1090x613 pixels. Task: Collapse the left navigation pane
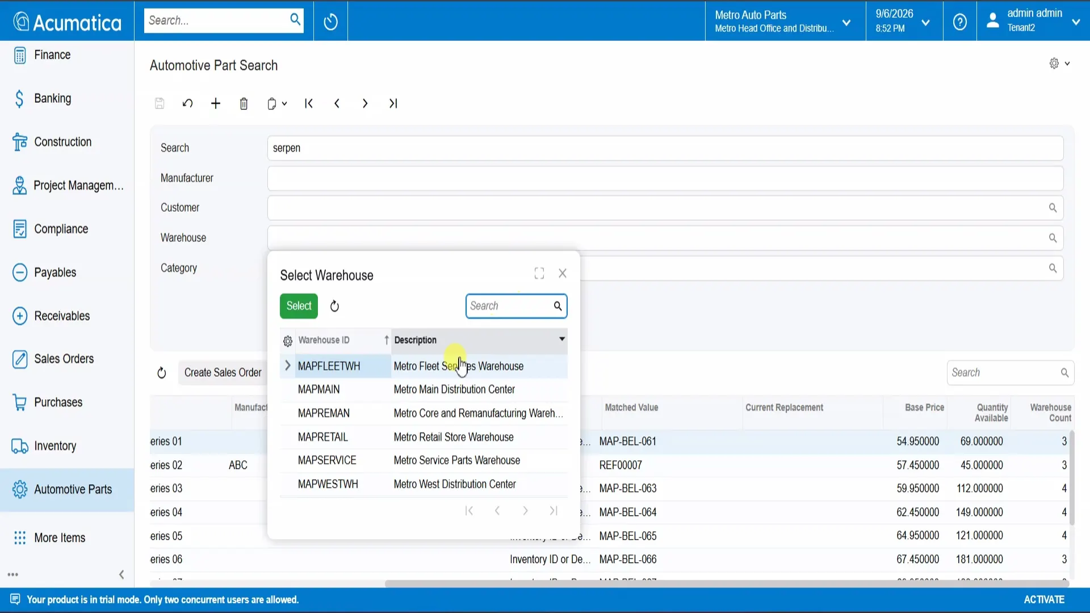(121, 574)
